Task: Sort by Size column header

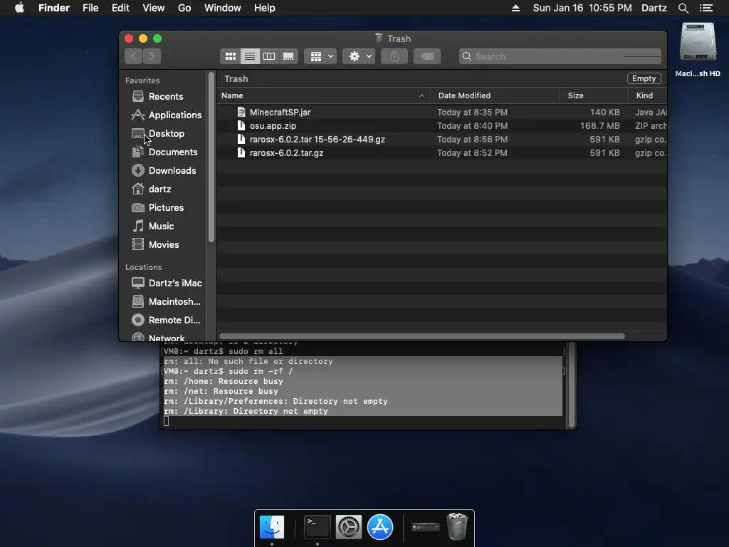Action: tap(593, 96)
